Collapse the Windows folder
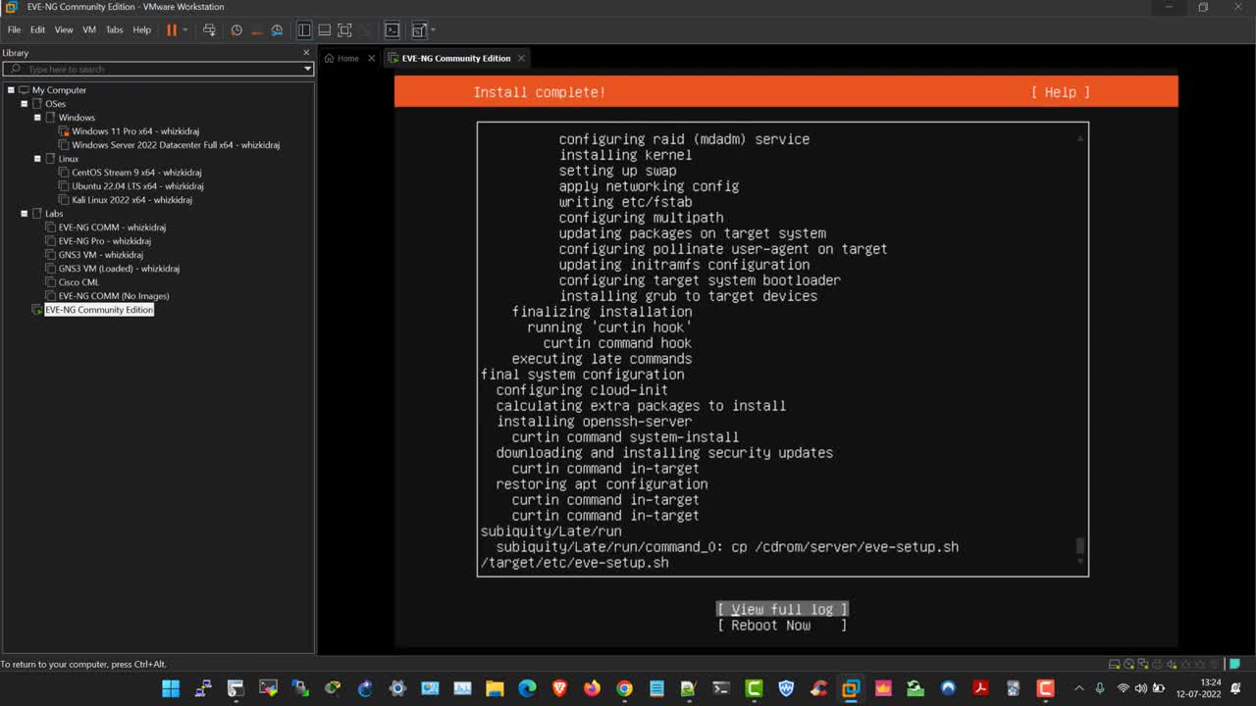 [37, 118]
